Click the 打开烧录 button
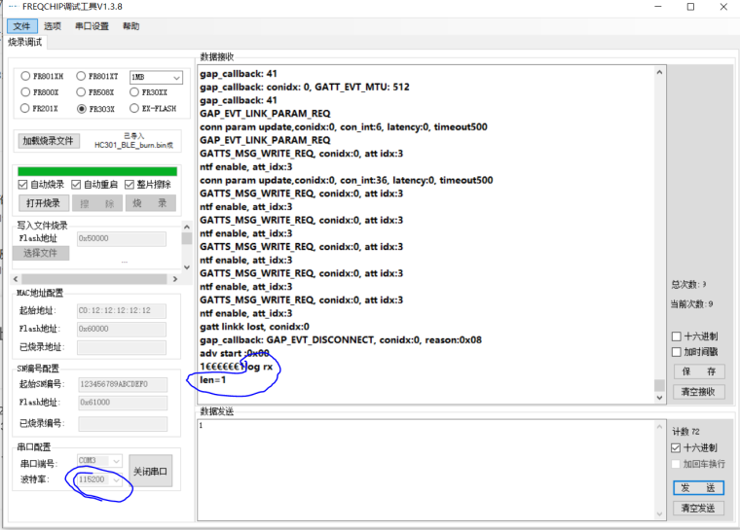Viewport: 740px width, 530px height. (43, 203)
